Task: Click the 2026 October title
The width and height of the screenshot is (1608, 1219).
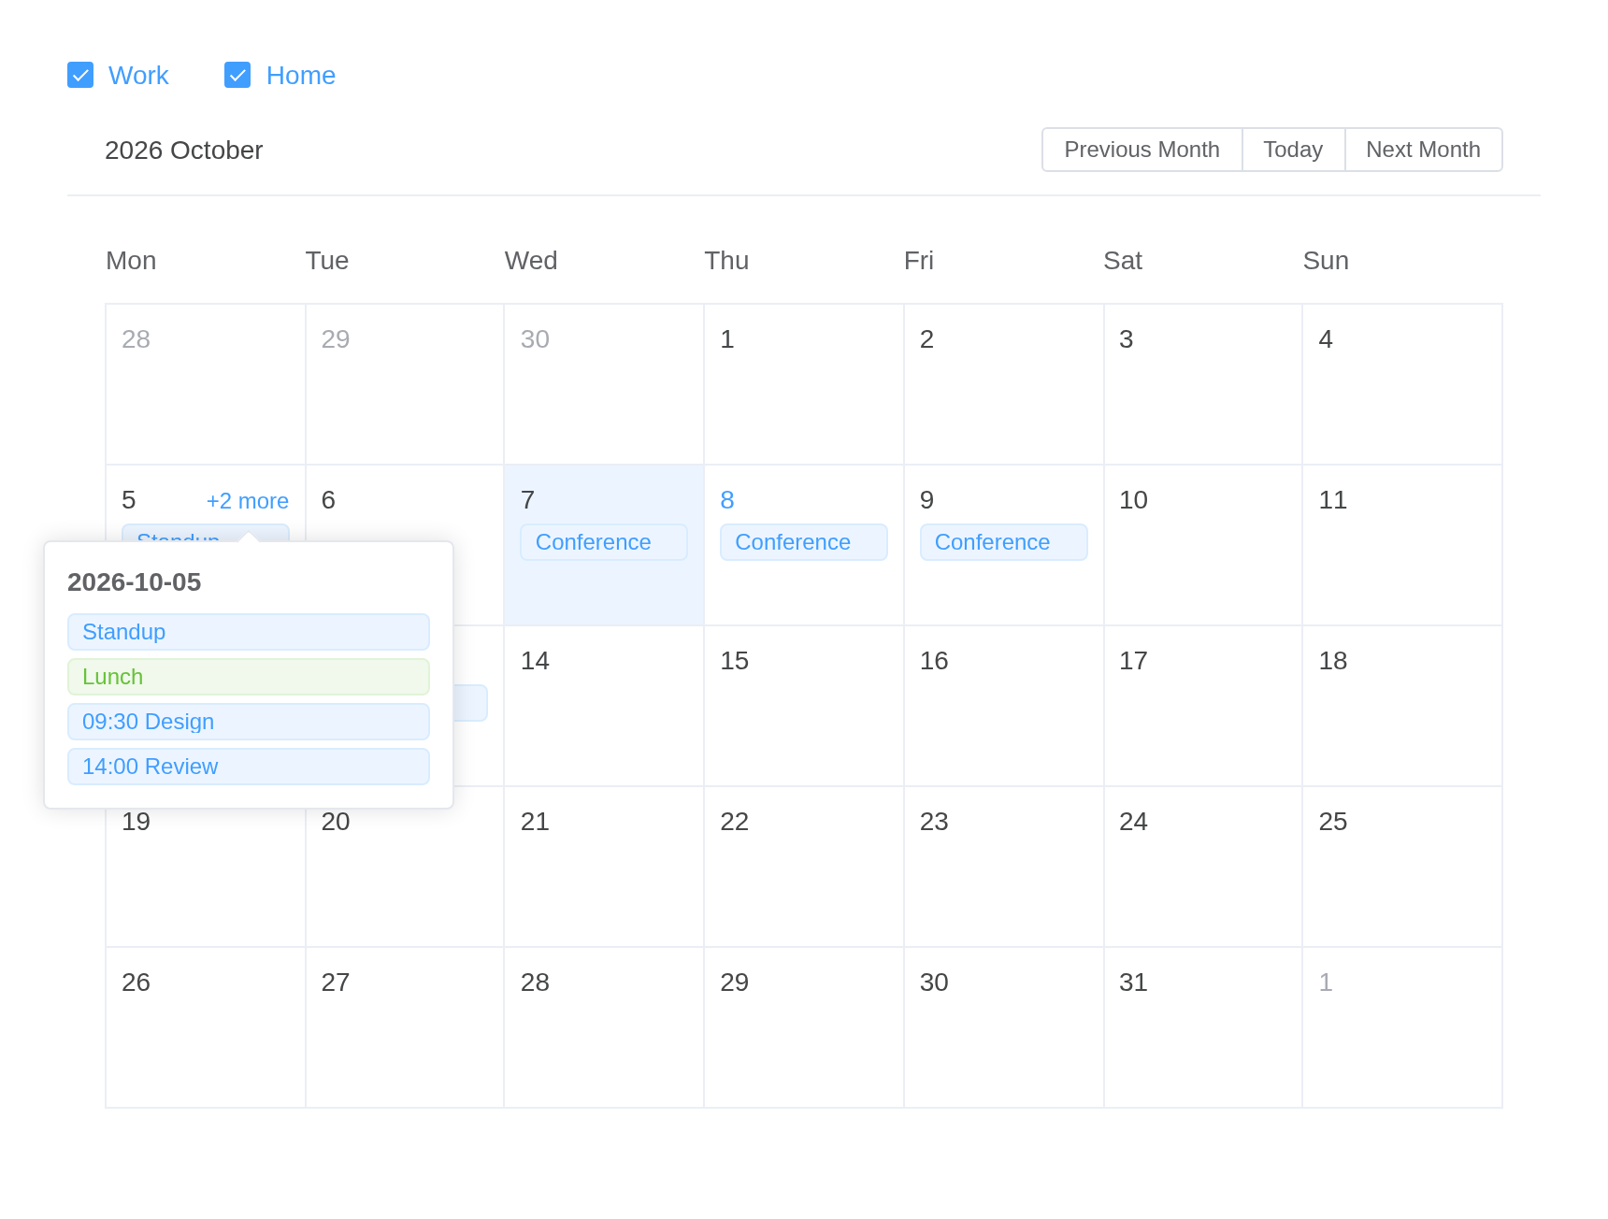Action: click(183, 150)
